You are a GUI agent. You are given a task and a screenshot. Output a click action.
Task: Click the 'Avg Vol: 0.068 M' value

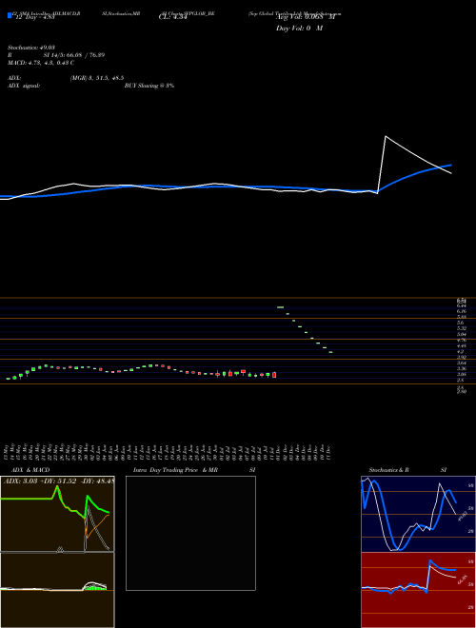pyautogui.click(x=305, y=17)
